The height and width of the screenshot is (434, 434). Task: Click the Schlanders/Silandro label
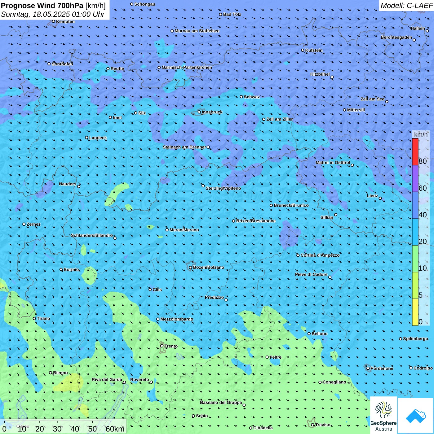92,235
